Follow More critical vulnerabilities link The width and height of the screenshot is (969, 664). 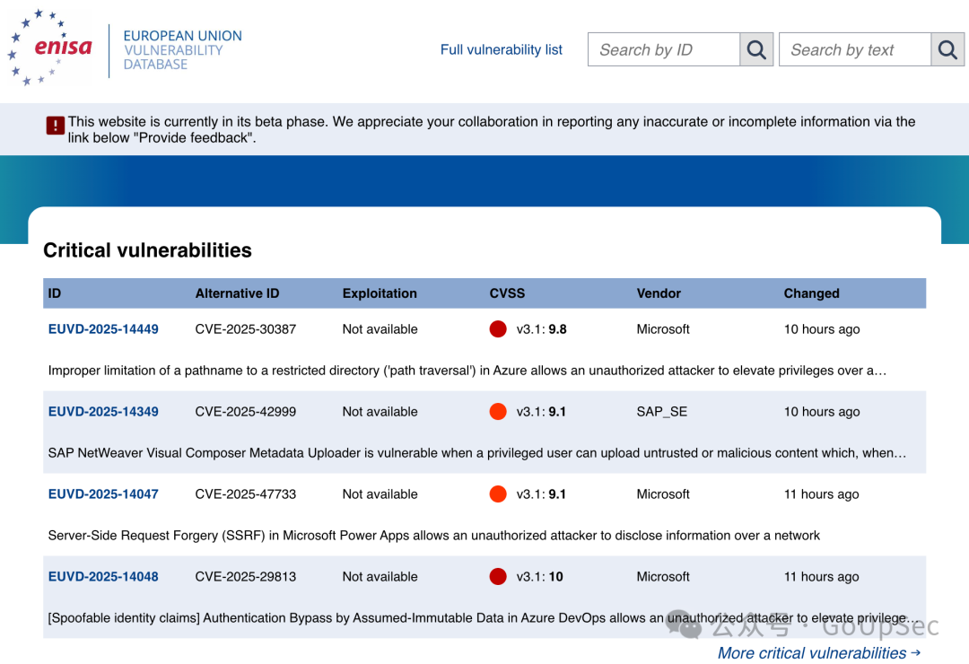[x=819, y=653]
